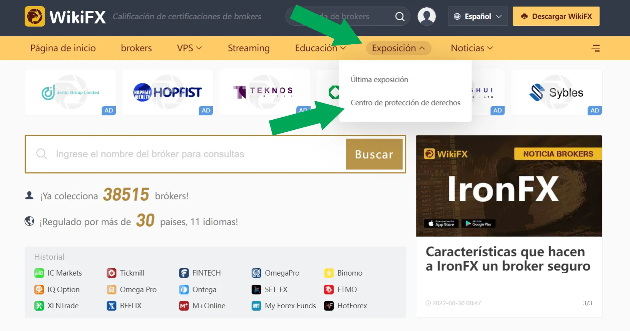Open the Español language dropdown
Image resolution: width=630 pixels, height=331 pixels.
pos(478,17)
